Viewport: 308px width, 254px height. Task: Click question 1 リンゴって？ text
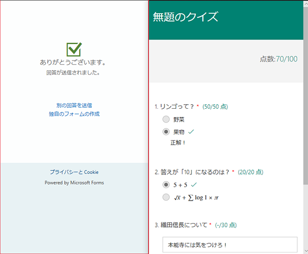(x=174, y=107)
